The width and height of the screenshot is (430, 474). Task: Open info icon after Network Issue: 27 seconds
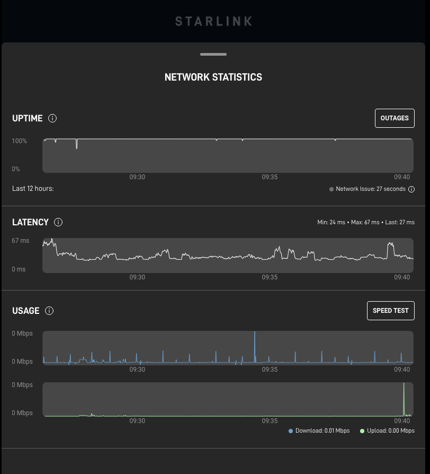point(411,189)
